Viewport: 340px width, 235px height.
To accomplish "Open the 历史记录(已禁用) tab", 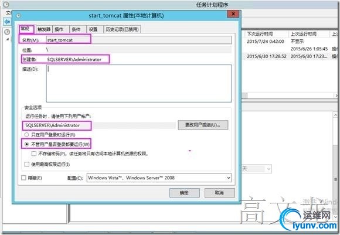I will (122, 29).
